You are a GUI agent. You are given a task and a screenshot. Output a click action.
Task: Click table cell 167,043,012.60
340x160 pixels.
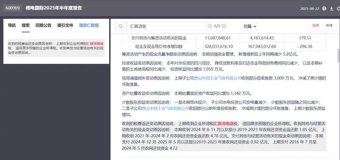pyautogui.click(x=262, y=47)
